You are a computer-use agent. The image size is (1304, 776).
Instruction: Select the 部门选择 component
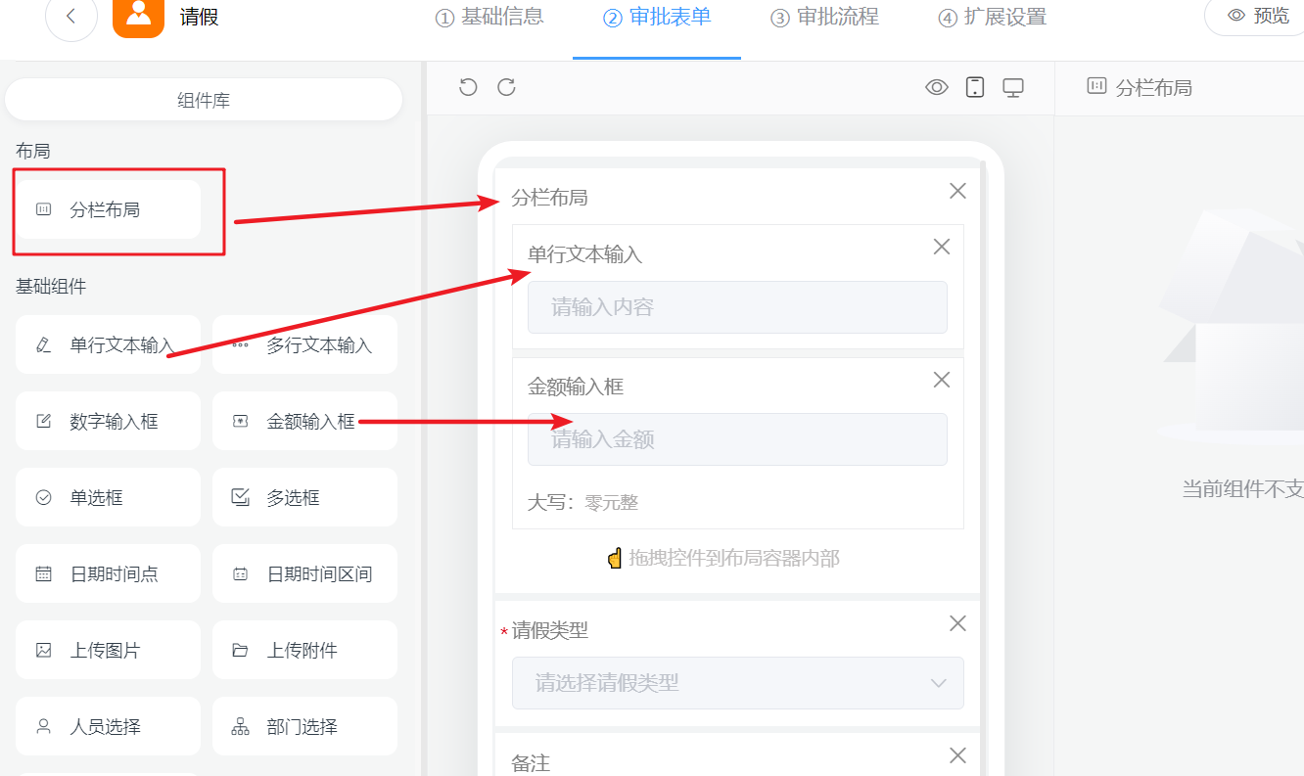coord(304,726)
